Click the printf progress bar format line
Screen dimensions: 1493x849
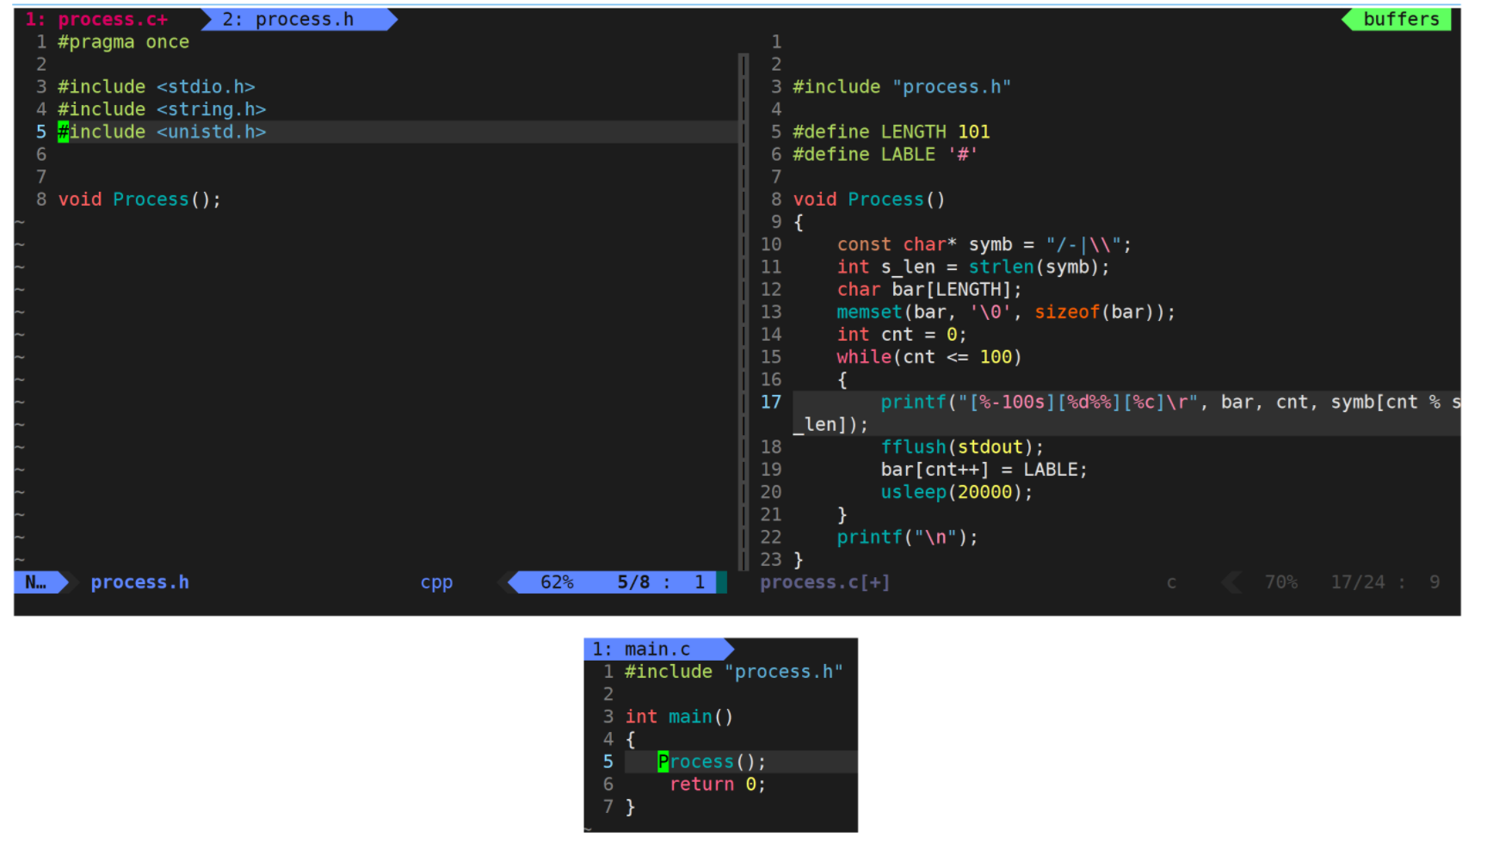(x=1170, y=403)
